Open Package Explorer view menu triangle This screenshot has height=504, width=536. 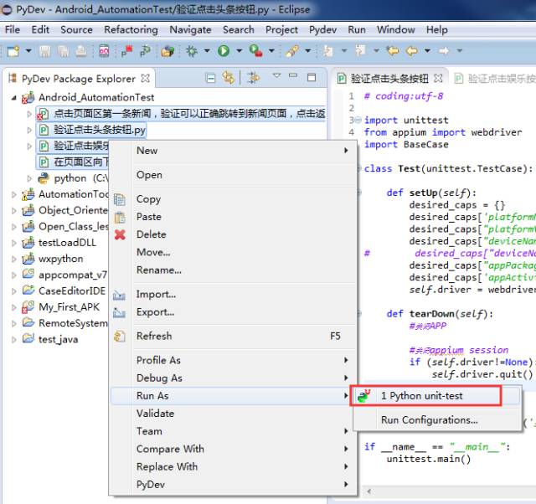click(276, 75)
